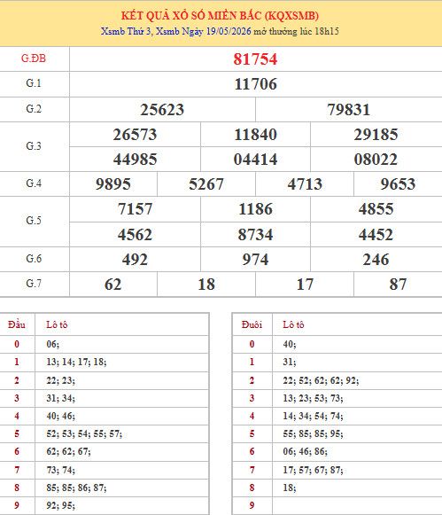The image size is (442, 515).
Task: Select G.6 number 246
Action: [376, 260]
